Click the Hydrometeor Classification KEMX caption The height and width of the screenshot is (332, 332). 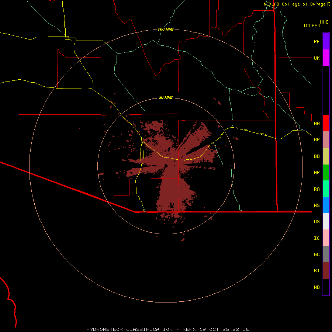coord(167,329)
